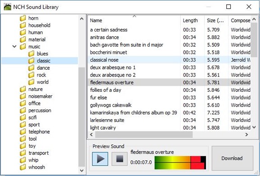Sort the list by Size column
260x176 pixels.
[x=216, y=20]
